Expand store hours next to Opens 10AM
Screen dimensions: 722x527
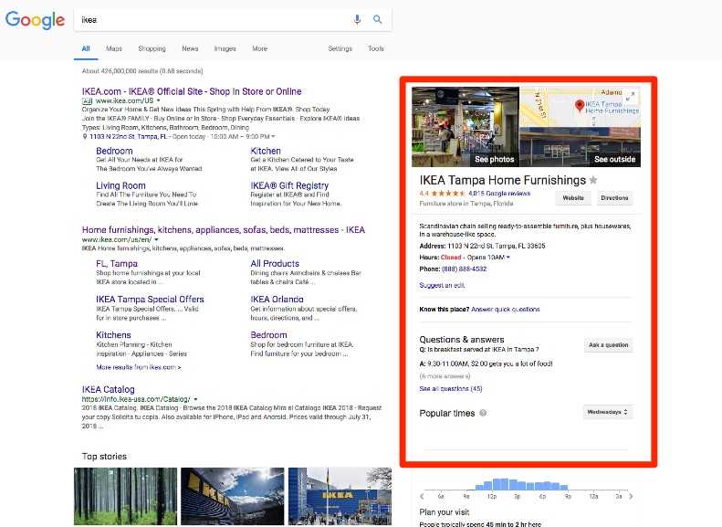click(508, 258)
